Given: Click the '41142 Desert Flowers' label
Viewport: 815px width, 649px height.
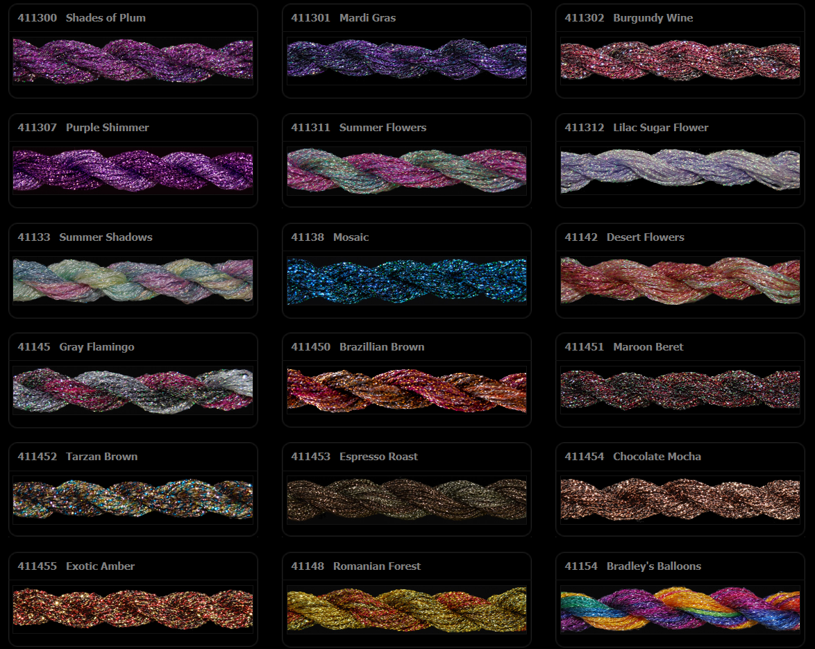Looking at the screenshot, I should click(625, 237).
